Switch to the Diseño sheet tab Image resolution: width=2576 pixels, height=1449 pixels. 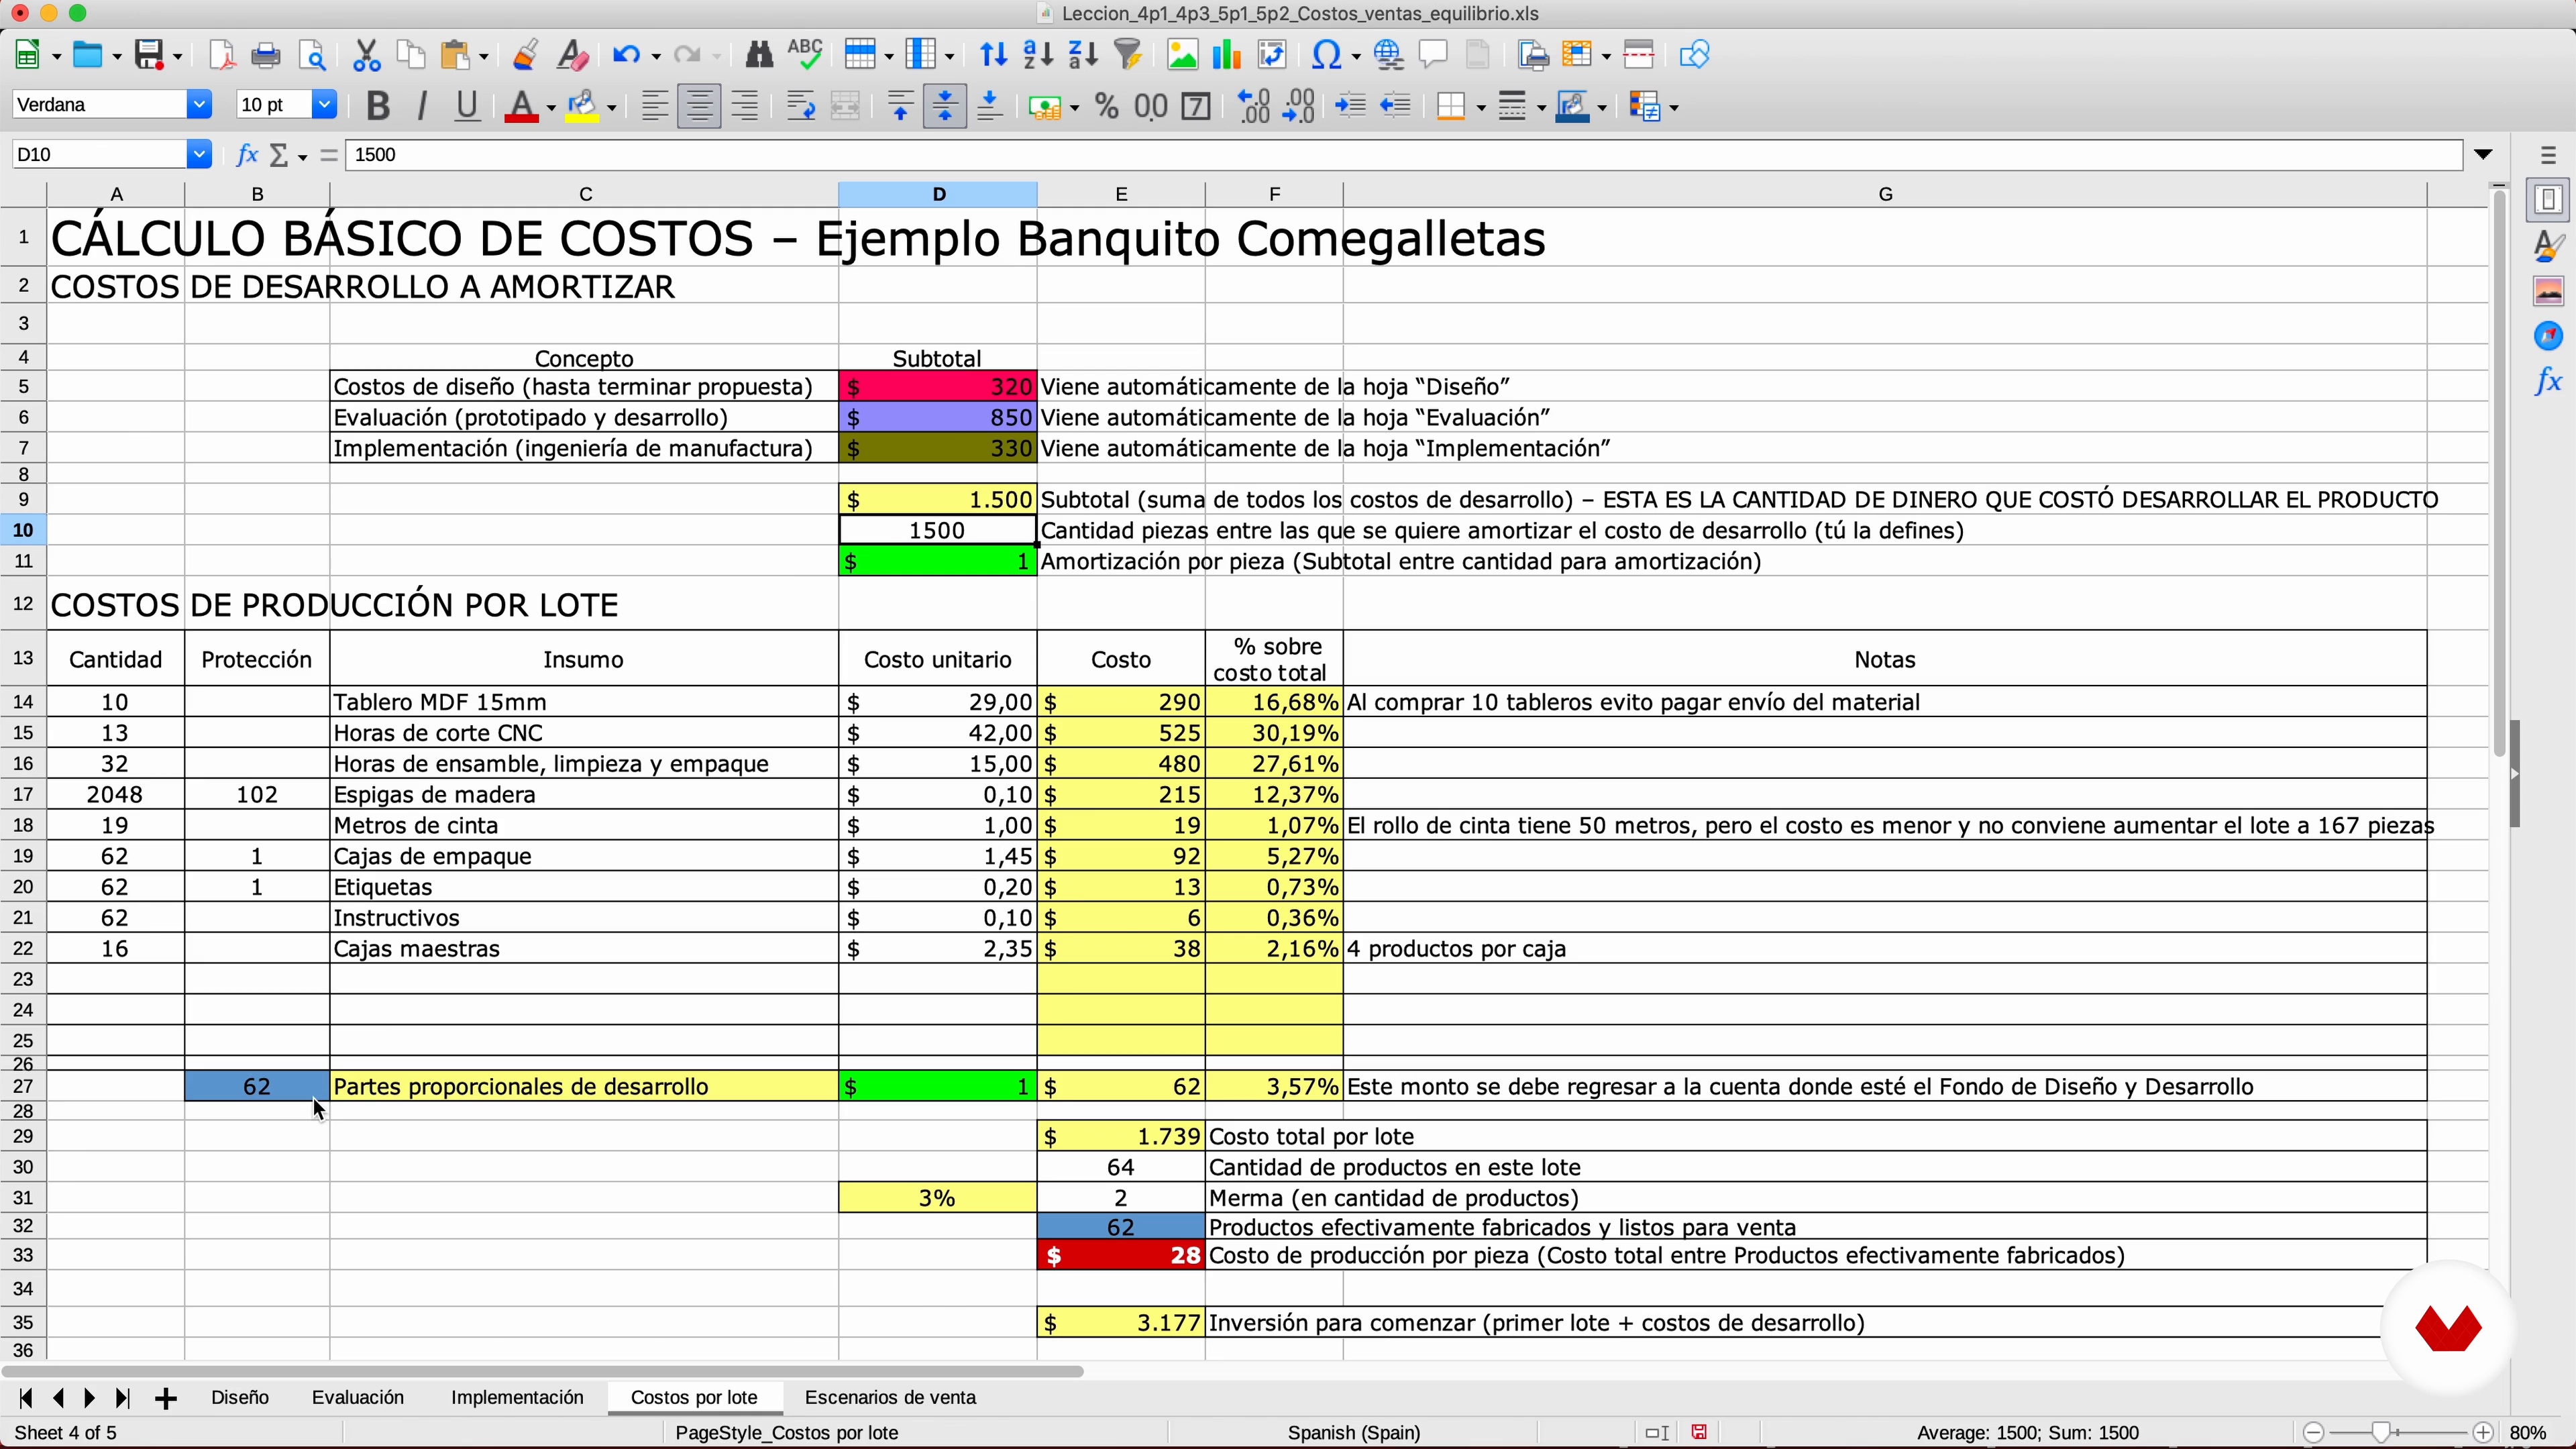(x=240, y=1398)
